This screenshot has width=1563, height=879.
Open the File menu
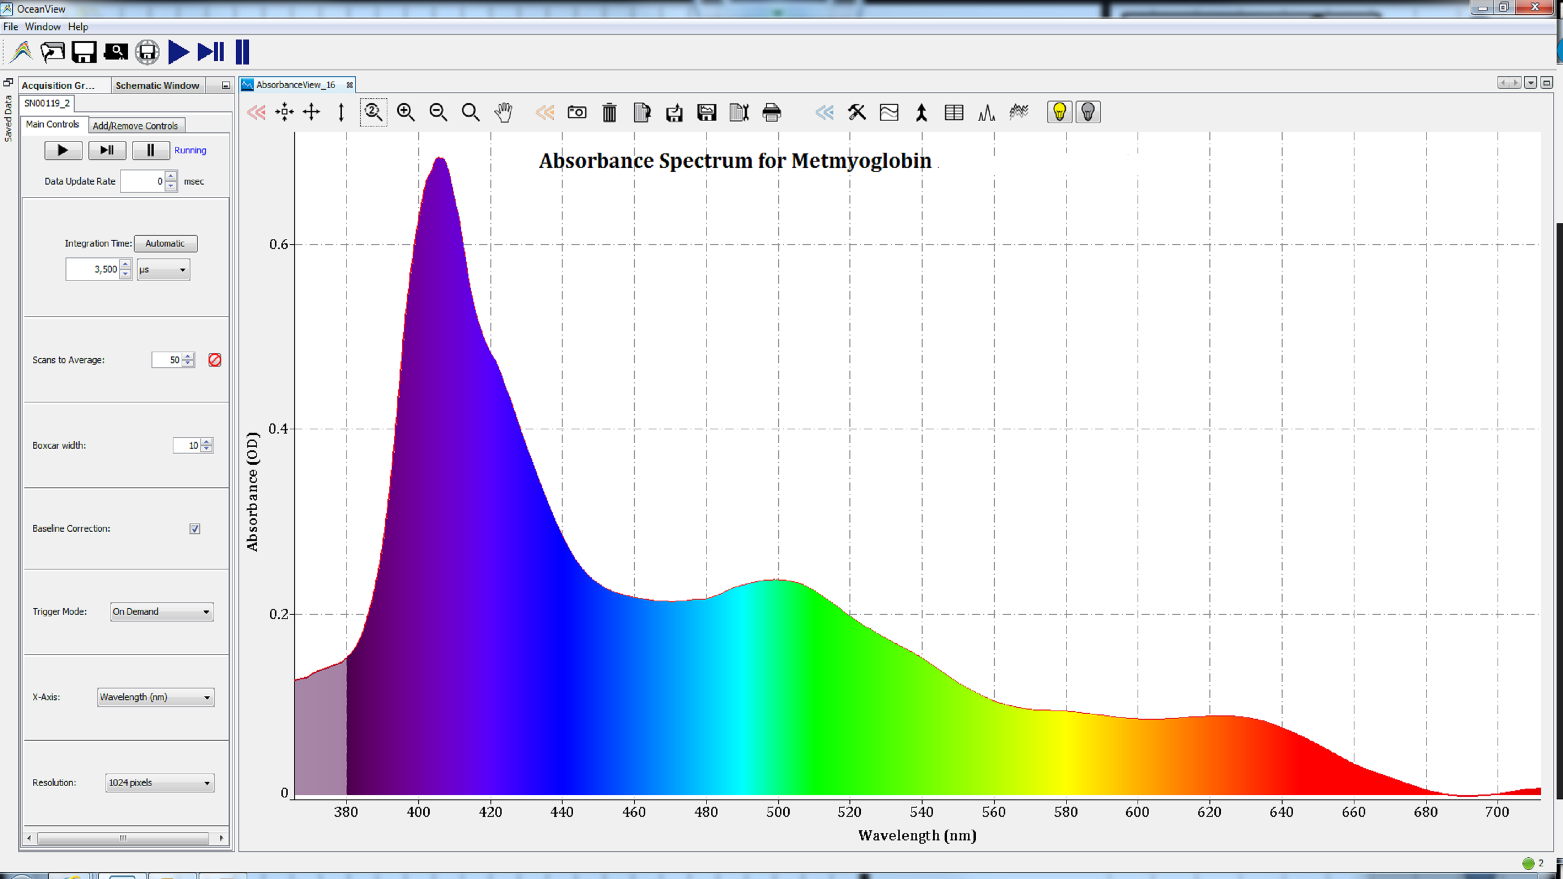[x=10, y=27]
